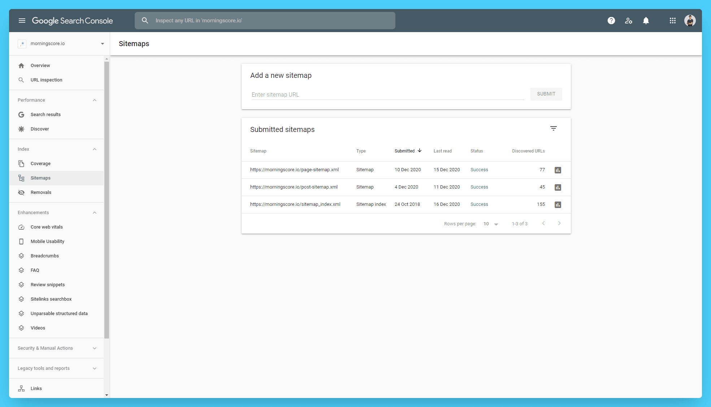Click the Videos layers icon
The width and height of the screenshot is (711, 407).
click(21, 328)
